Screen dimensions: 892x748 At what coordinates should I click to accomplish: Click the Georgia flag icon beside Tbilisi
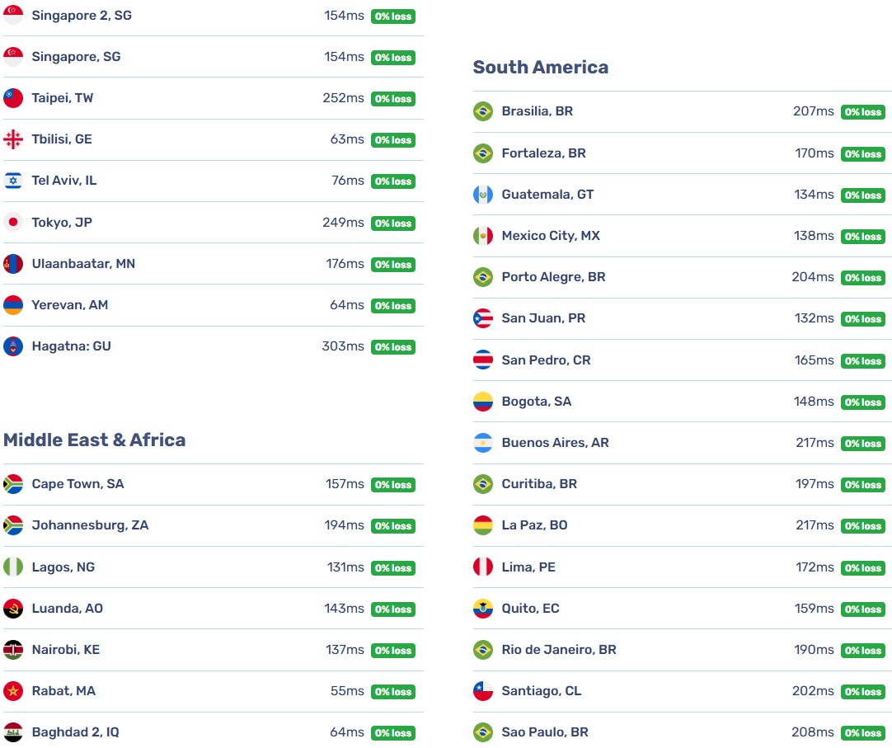click(x=13, y=139)
